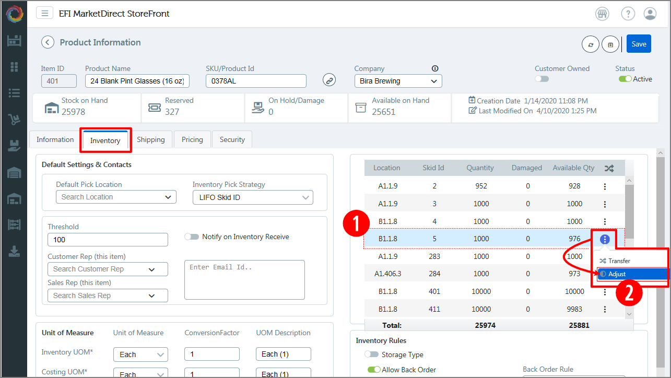This screenshot has height=378, width=671.
Task: Go back using Product Information arrow
Action: [x=48, y=42]
